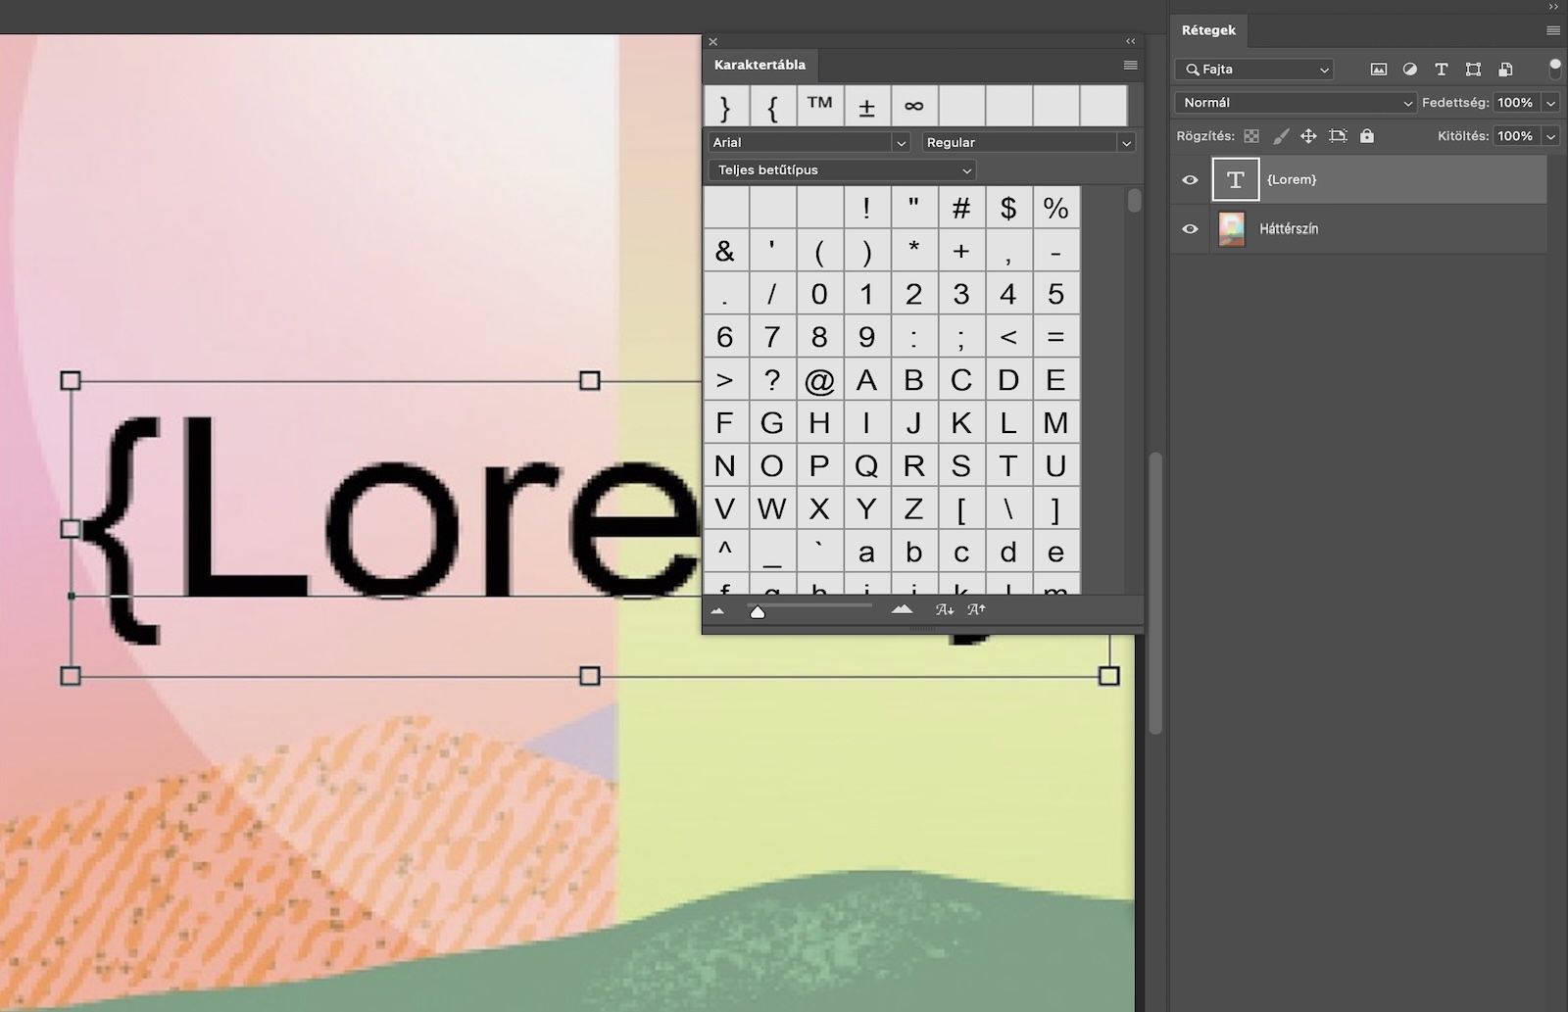Zoom in glyphs with large mountain icon

(902, 609)
